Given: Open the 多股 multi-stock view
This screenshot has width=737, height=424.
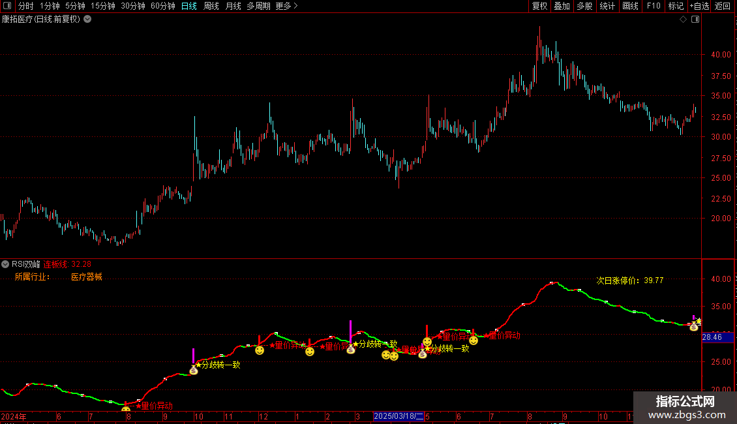Looking at the screenshot, I should 584,6.
